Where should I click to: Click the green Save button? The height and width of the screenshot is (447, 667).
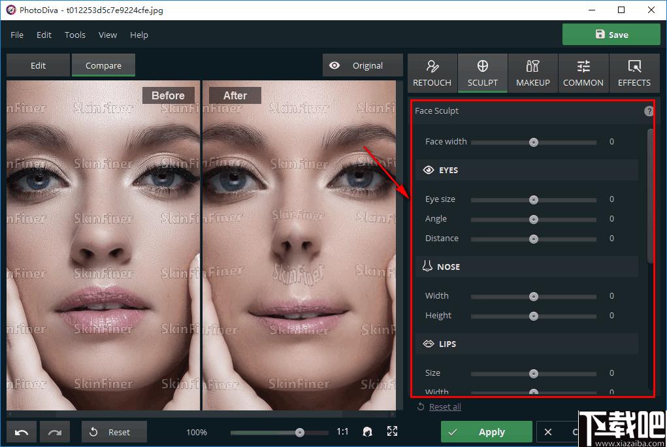click(611, 35)
